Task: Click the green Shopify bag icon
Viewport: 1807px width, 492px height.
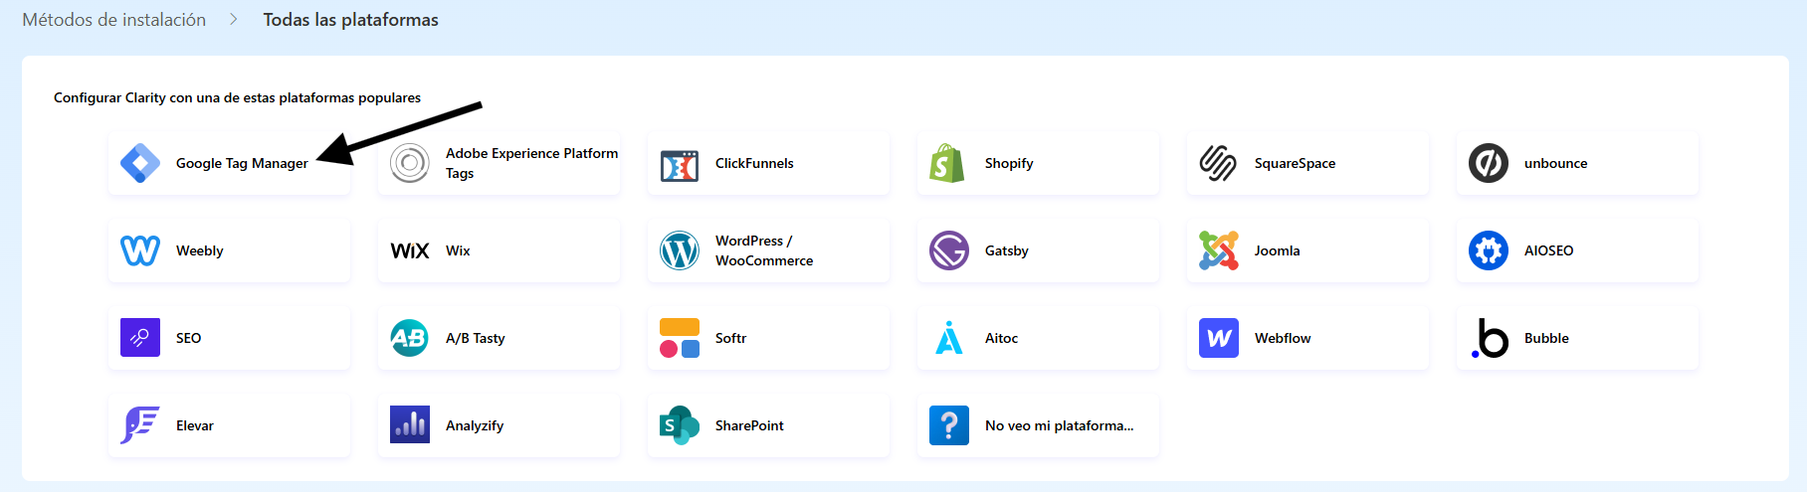Action: [x=947, y=163]
